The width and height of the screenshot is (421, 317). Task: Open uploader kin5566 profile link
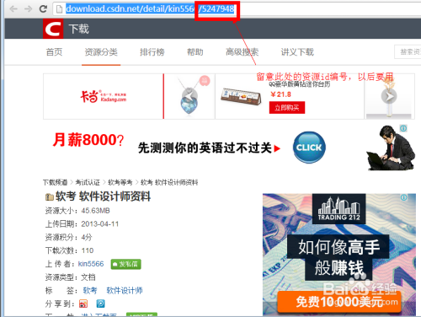coord(91,264)
